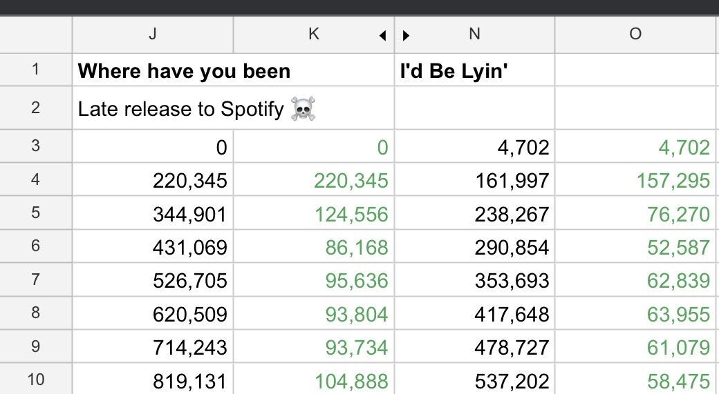Select row 8 header
Viewport: 719px width, 394px height.
[36, 313]
